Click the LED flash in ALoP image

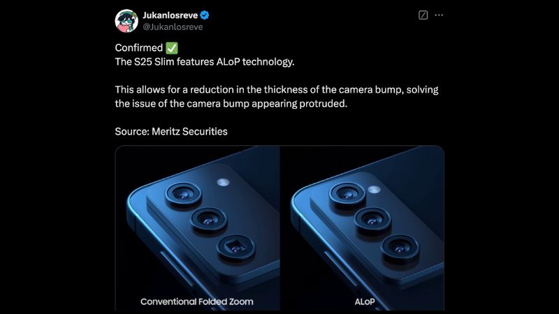[374, 189]
